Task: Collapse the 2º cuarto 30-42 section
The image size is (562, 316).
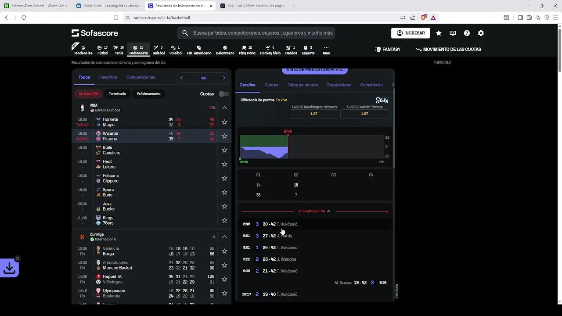Action: [314, 211]
